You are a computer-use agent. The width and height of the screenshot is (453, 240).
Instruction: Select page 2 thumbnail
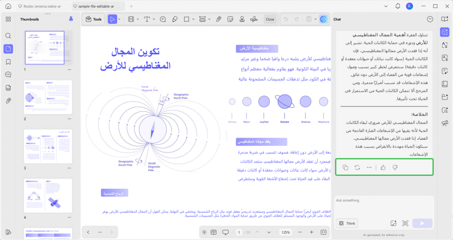click(x=48, y=97)
